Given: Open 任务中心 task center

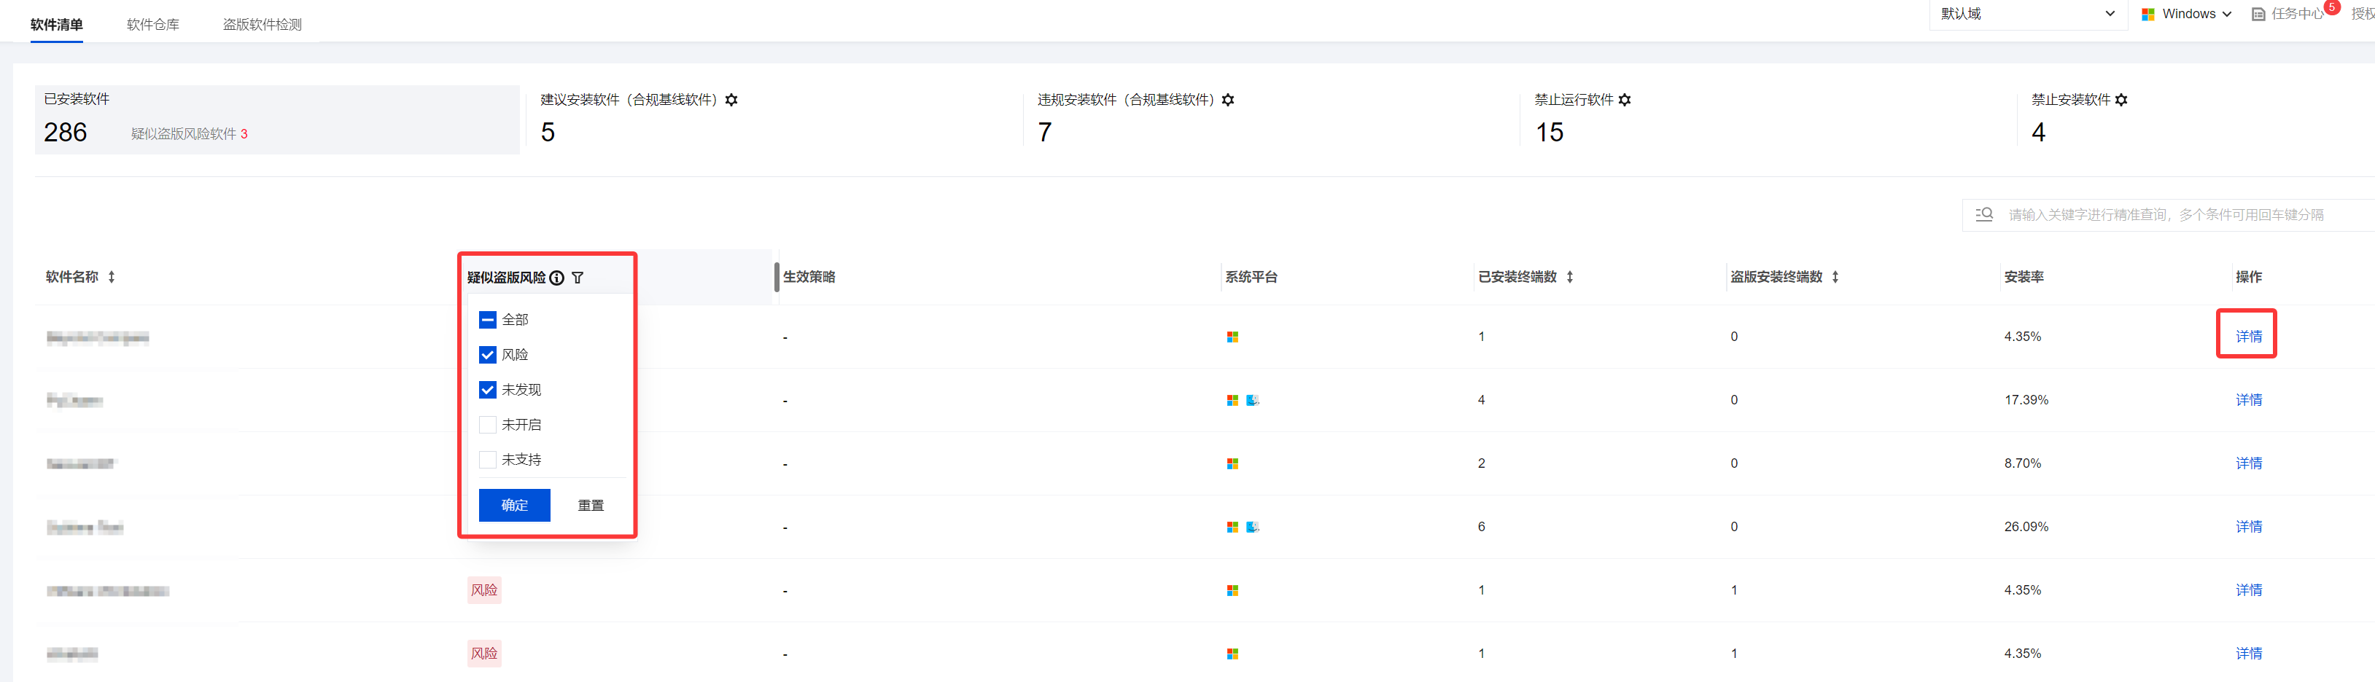Looking at the screenshot, I should 2298,14.
